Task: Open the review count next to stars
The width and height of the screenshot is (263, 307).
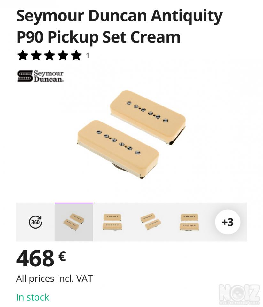Action: tap(88, 56)
